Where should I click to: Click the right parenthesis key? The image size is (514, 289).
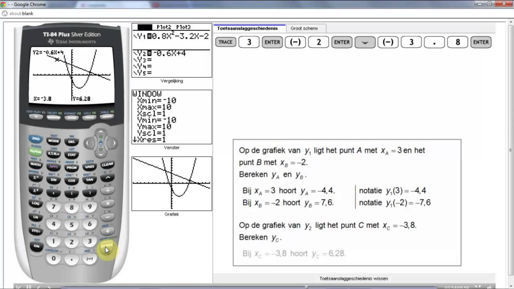click(x=90, y=193)
